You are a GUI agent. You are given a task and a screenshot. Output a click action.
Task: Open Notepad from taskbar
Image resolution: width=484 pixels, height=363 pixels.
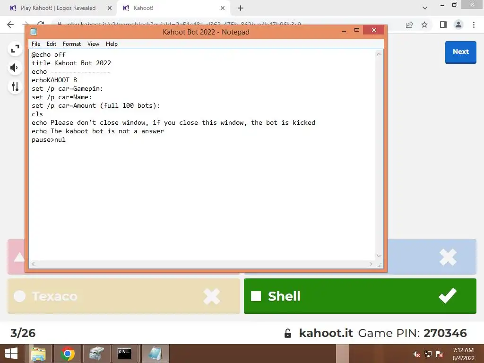[x=155, y=354]
